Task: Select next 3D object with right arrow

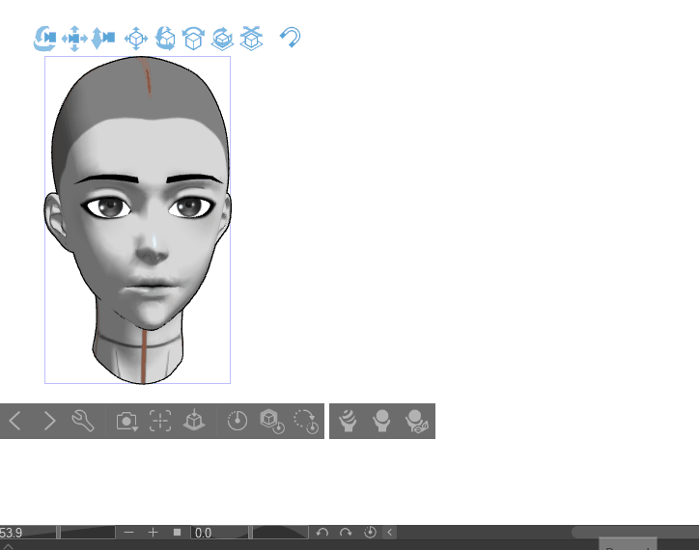Action: (49, 421)
